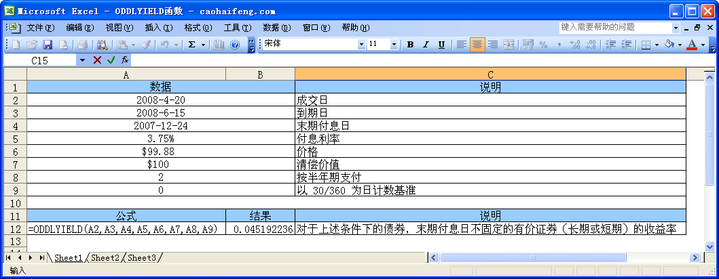Cancel formula entry with red X
Screen dimensions: 719x279
point(97,60)
